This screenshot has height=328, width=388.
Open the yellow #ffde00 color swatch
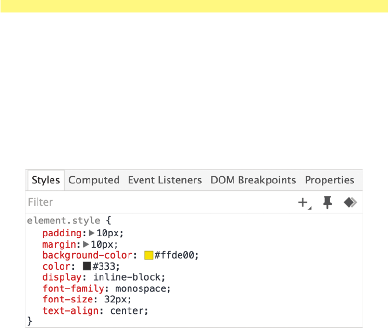[x=148, y=255]
